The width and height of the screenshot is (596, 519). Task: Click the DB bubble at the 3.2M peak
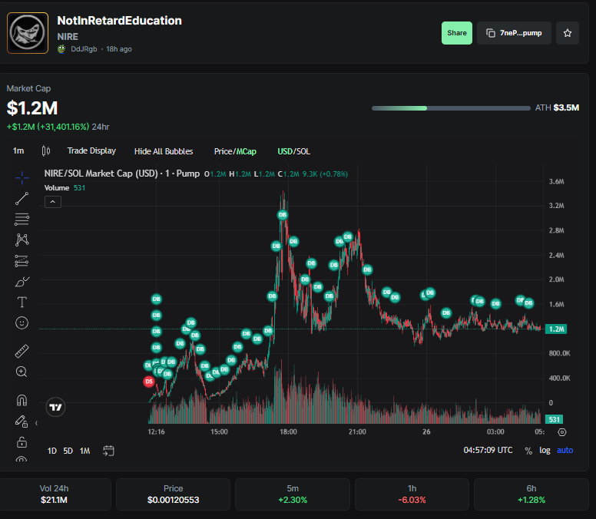point(283,215)
